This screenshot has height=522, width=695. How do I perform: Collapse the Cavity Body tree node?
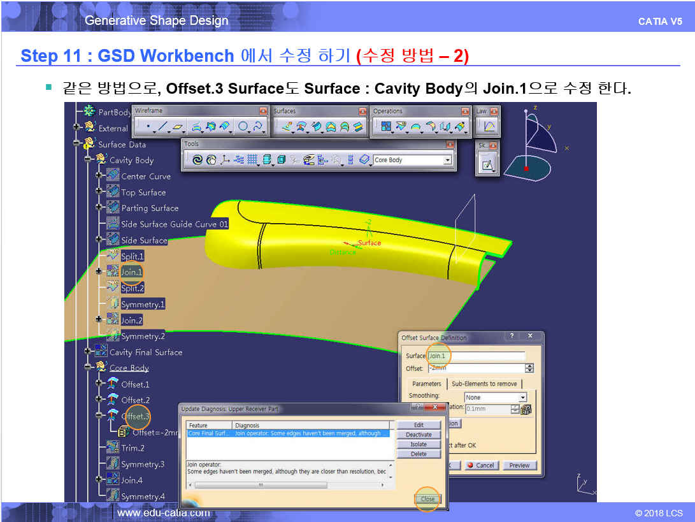point(88,160)
